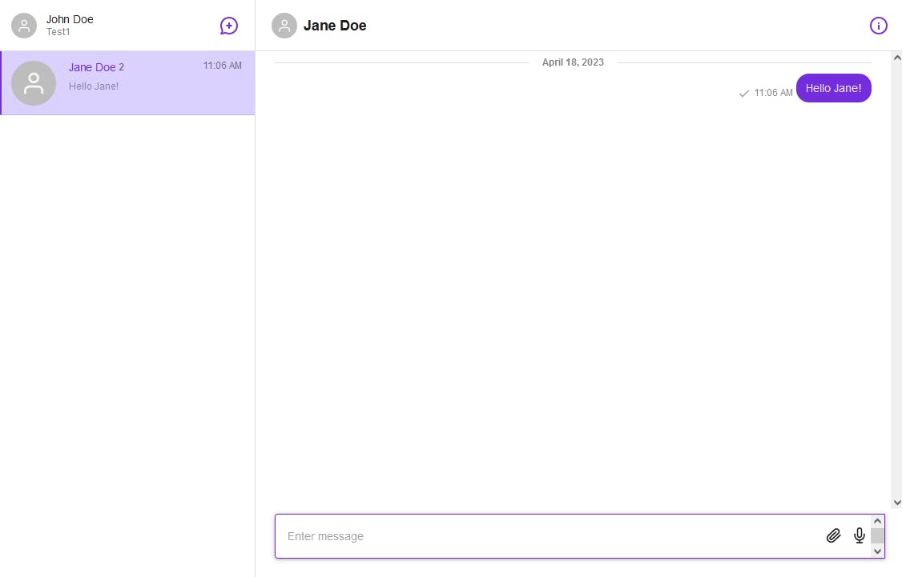This screenshot has height=577, width=902.
Task: Click Jane Doe avatar in conversation list
Action: pyautogui.click(x=34, y=83)
